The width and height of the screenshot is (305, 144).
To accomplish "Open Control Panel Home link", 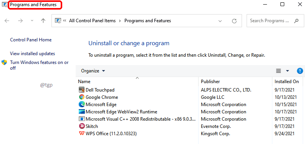I will tap(31, 40).
